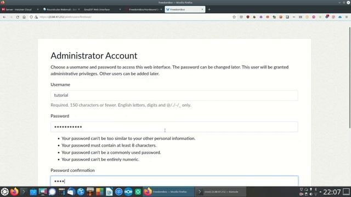Viewport: 351px width, 197px height.
Task: Go forward in browser history
Action: [11, 17]
